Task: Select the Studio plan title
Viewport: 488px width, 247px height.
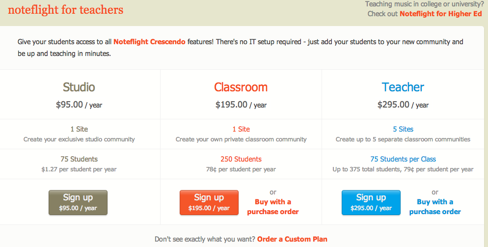Action: coord(79,87)
